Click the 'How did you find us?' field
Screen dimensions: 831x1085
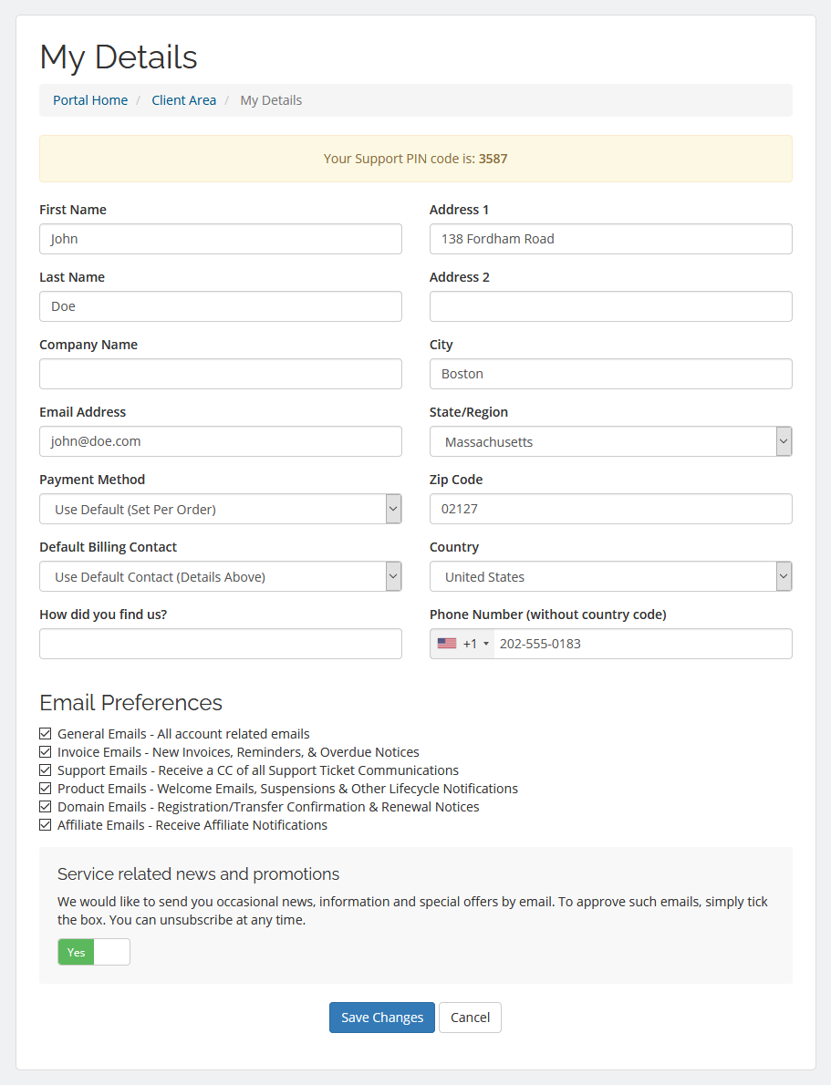[220, 643]
